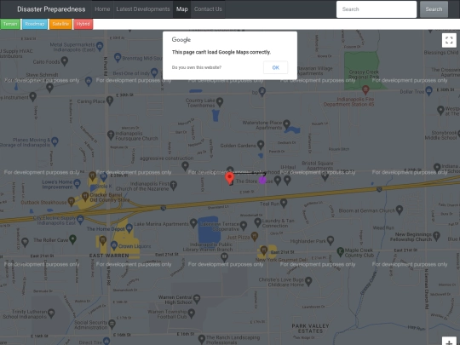Click Indianapolis First Church of Nazarene pin
460x345 pixels.
point(174,185)
